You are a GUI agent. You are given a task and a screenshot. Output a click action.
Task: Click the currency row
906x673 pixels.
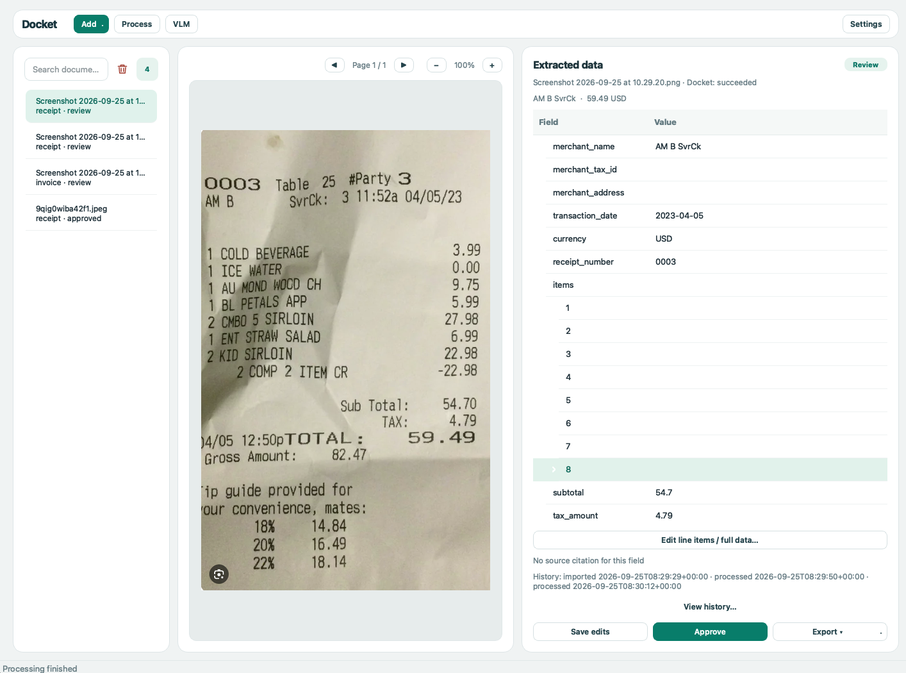pyautogui.click(x=710, y=239)
